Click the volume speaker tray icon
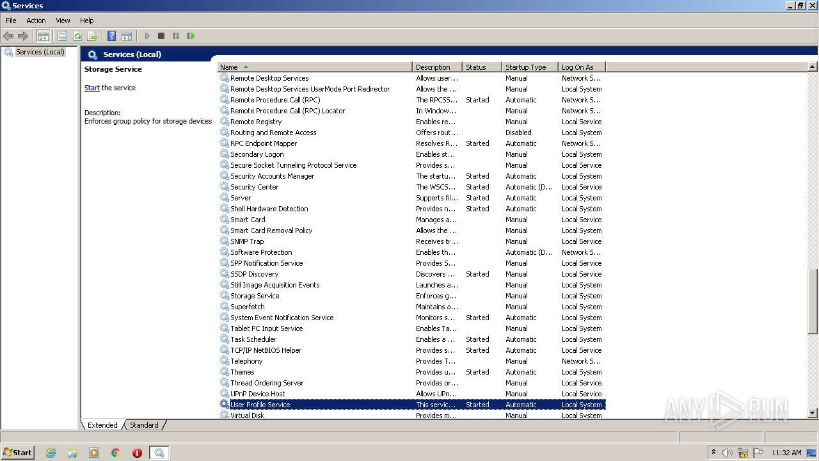 (x=728, y=453)
